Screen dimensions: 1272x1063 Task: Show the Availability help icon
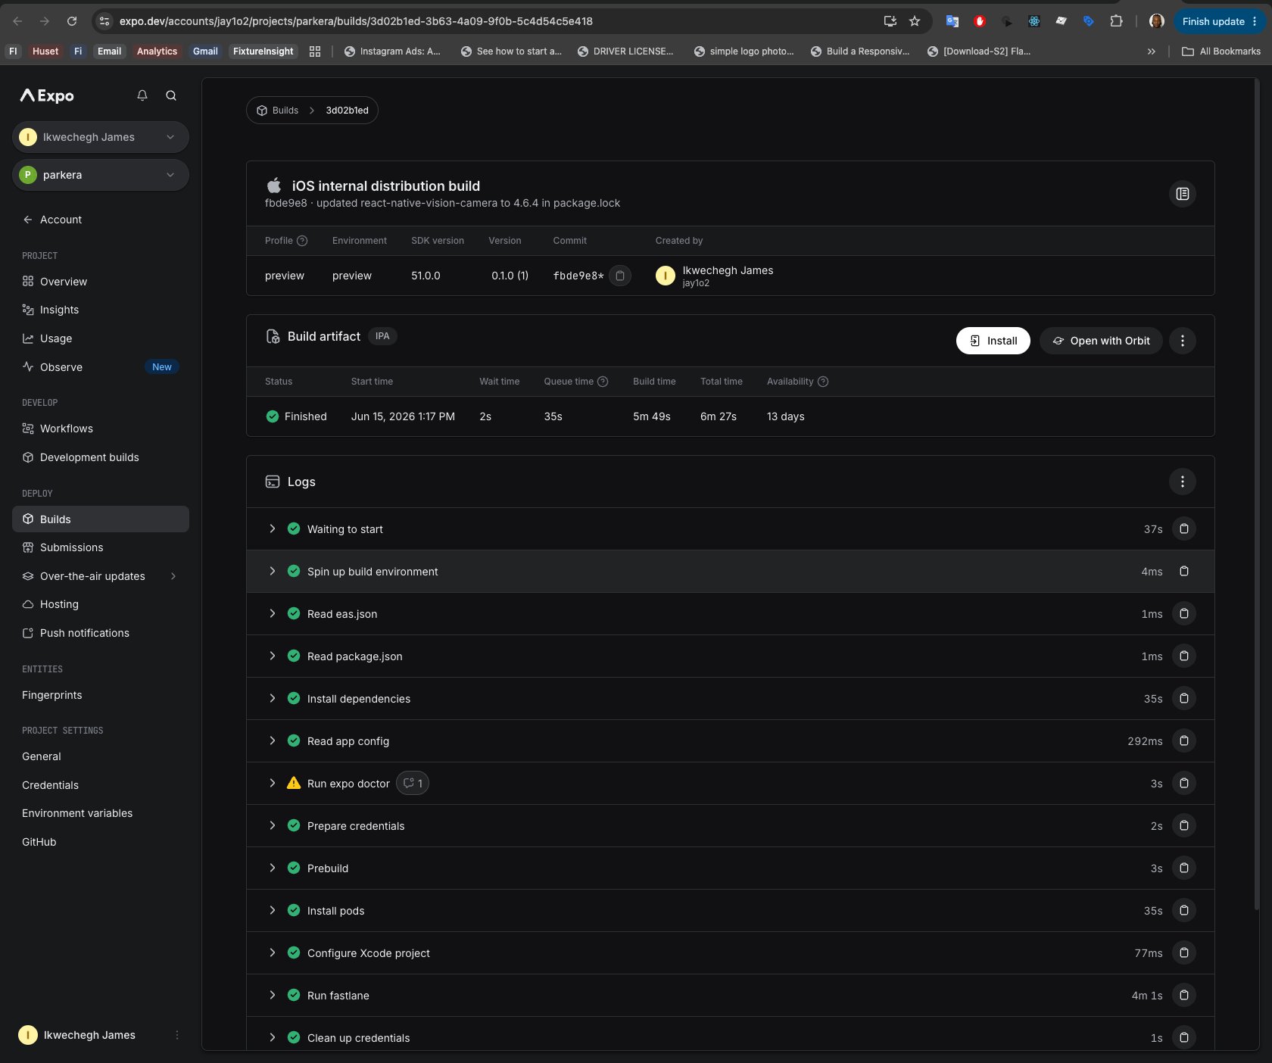coord(823,382)
